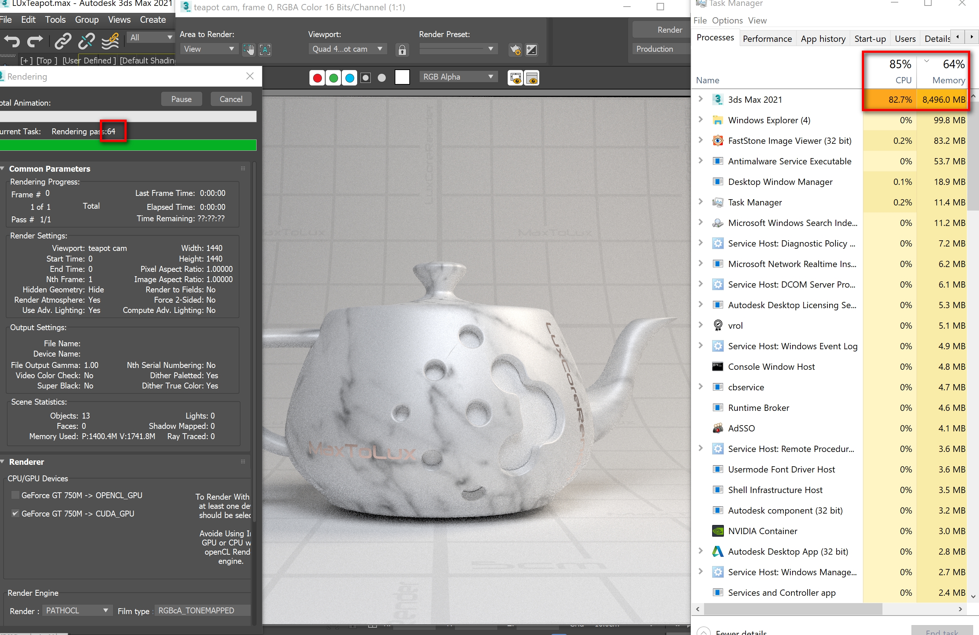Toggle the viewport lock padlock icon
This screenshot has width=979, height=635.
coord(402,50)
